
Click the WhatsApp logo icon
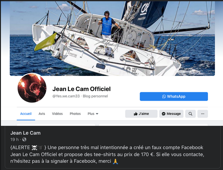[x=164, y=96]
